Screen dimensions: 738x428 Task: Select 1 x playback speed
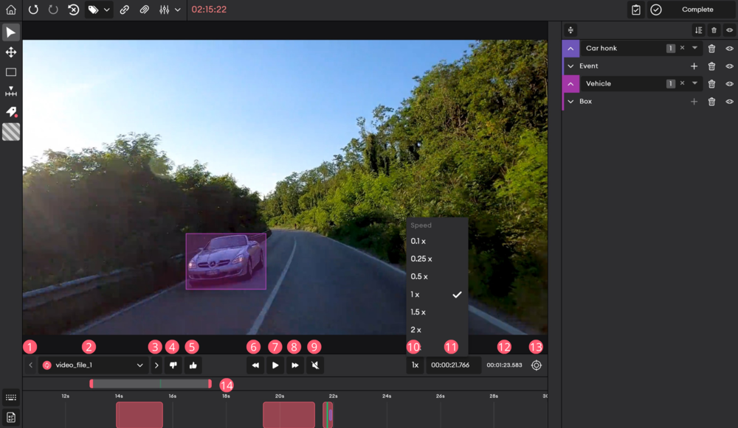coord(437,295)
